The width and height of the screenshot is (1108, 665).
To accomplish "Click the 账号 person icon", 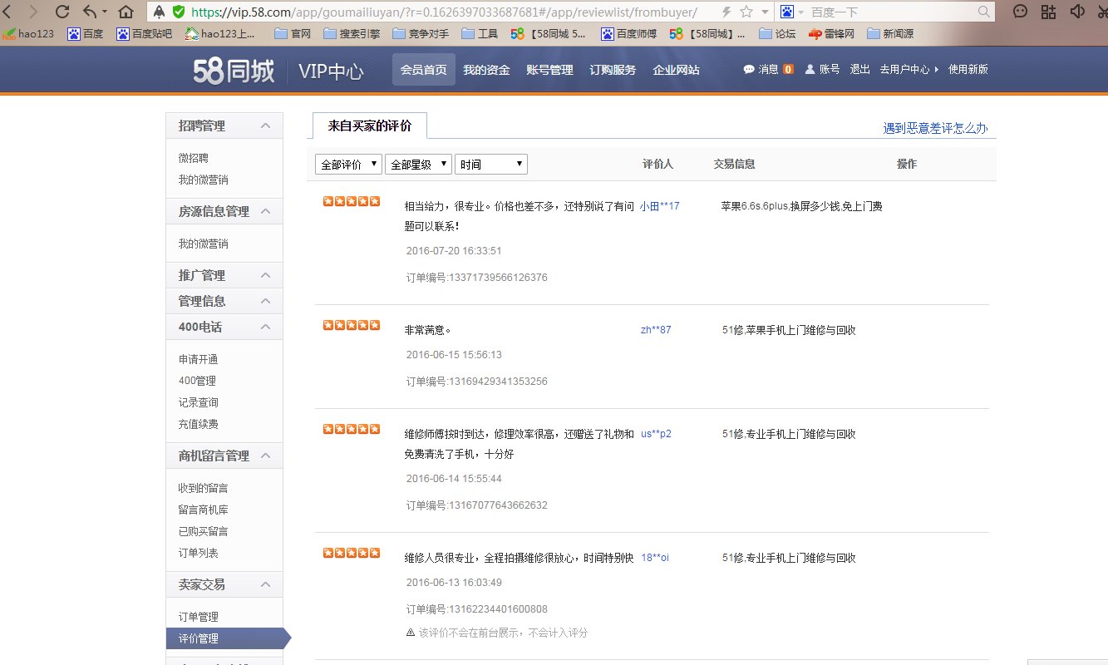I will pos(809,70).
